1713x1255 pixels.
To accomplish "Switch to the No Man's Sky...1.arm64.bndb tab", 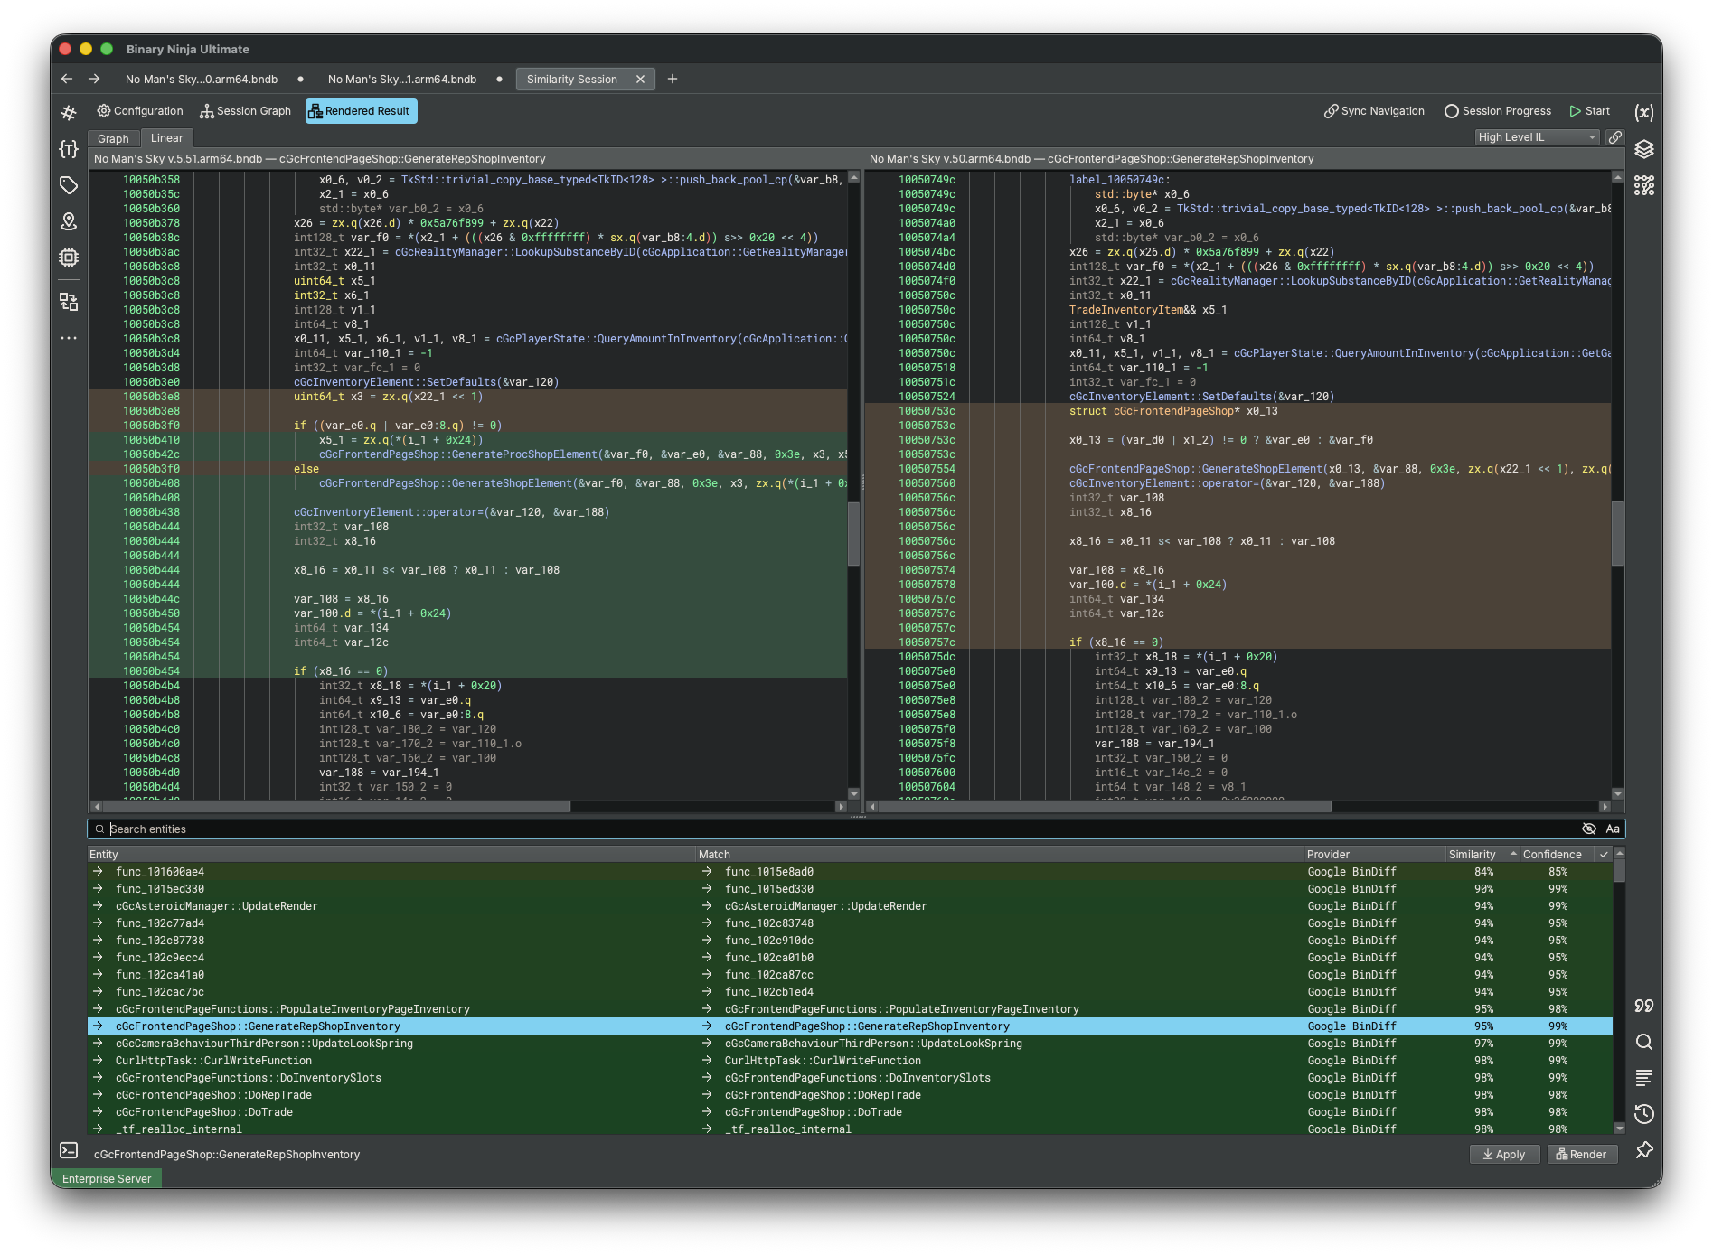I will click(402, 80).
